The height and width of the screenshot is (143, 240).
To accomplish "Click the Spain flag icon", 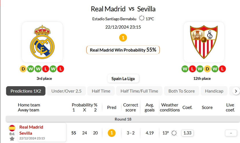I will [12, 128].
